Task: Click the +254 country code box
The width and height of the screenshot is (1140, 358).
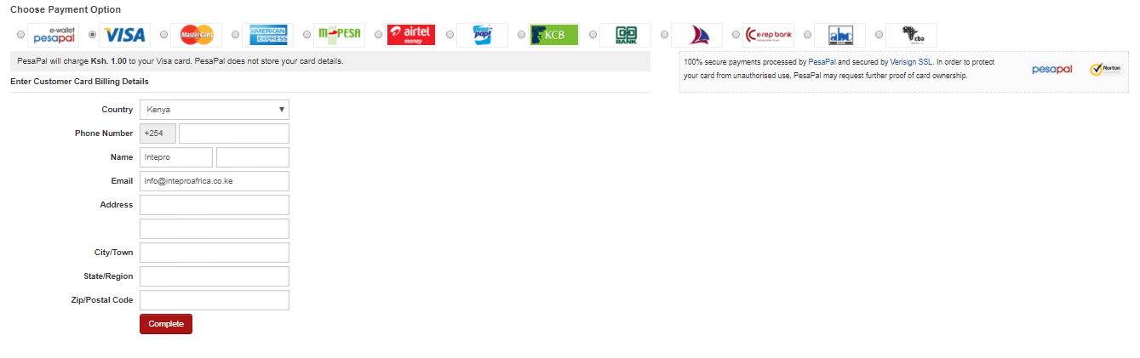Action: [158, 134]
